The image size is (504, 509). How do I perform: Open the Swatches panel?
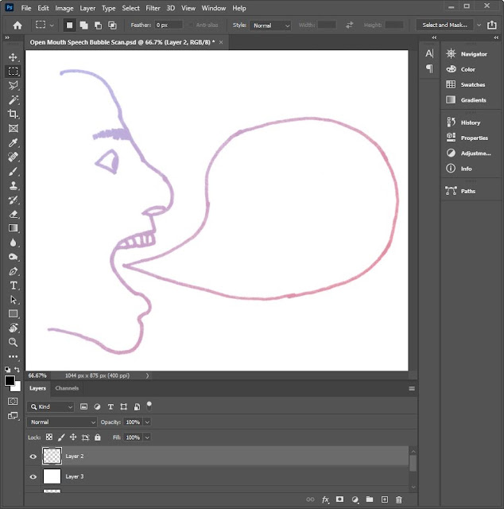(x=466, y=85)
